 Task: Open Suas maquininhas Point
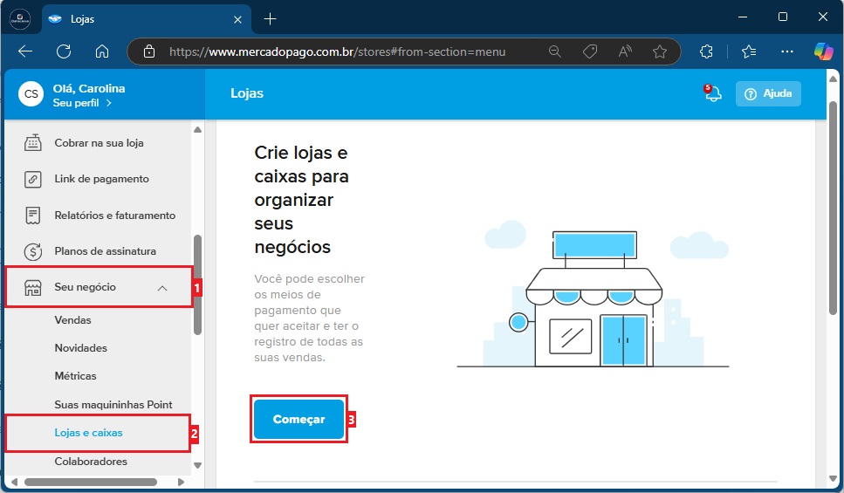coord(113,404)
